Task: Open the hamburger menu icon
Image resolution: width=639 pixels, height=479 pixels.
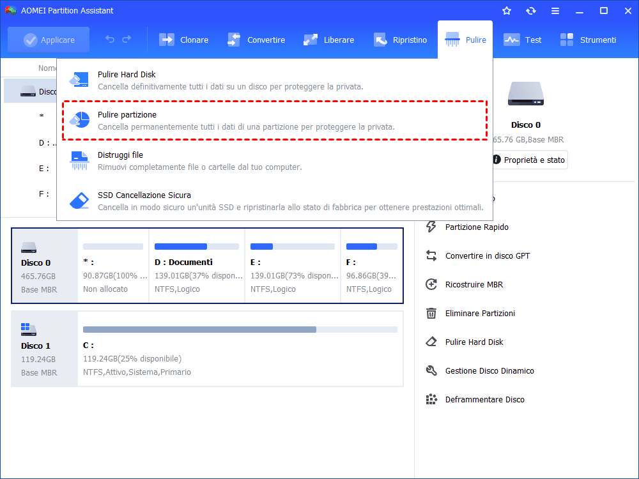Action: 555,11
